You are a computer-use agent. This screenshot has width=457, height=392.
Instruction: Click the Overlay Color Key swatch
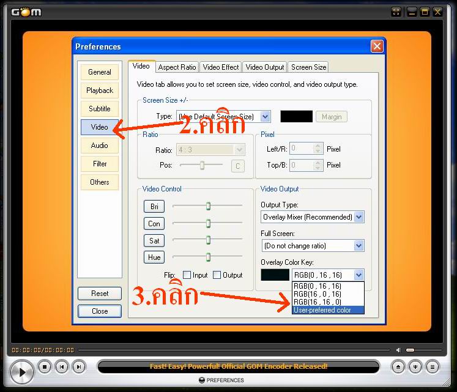[x=275, y=275]
